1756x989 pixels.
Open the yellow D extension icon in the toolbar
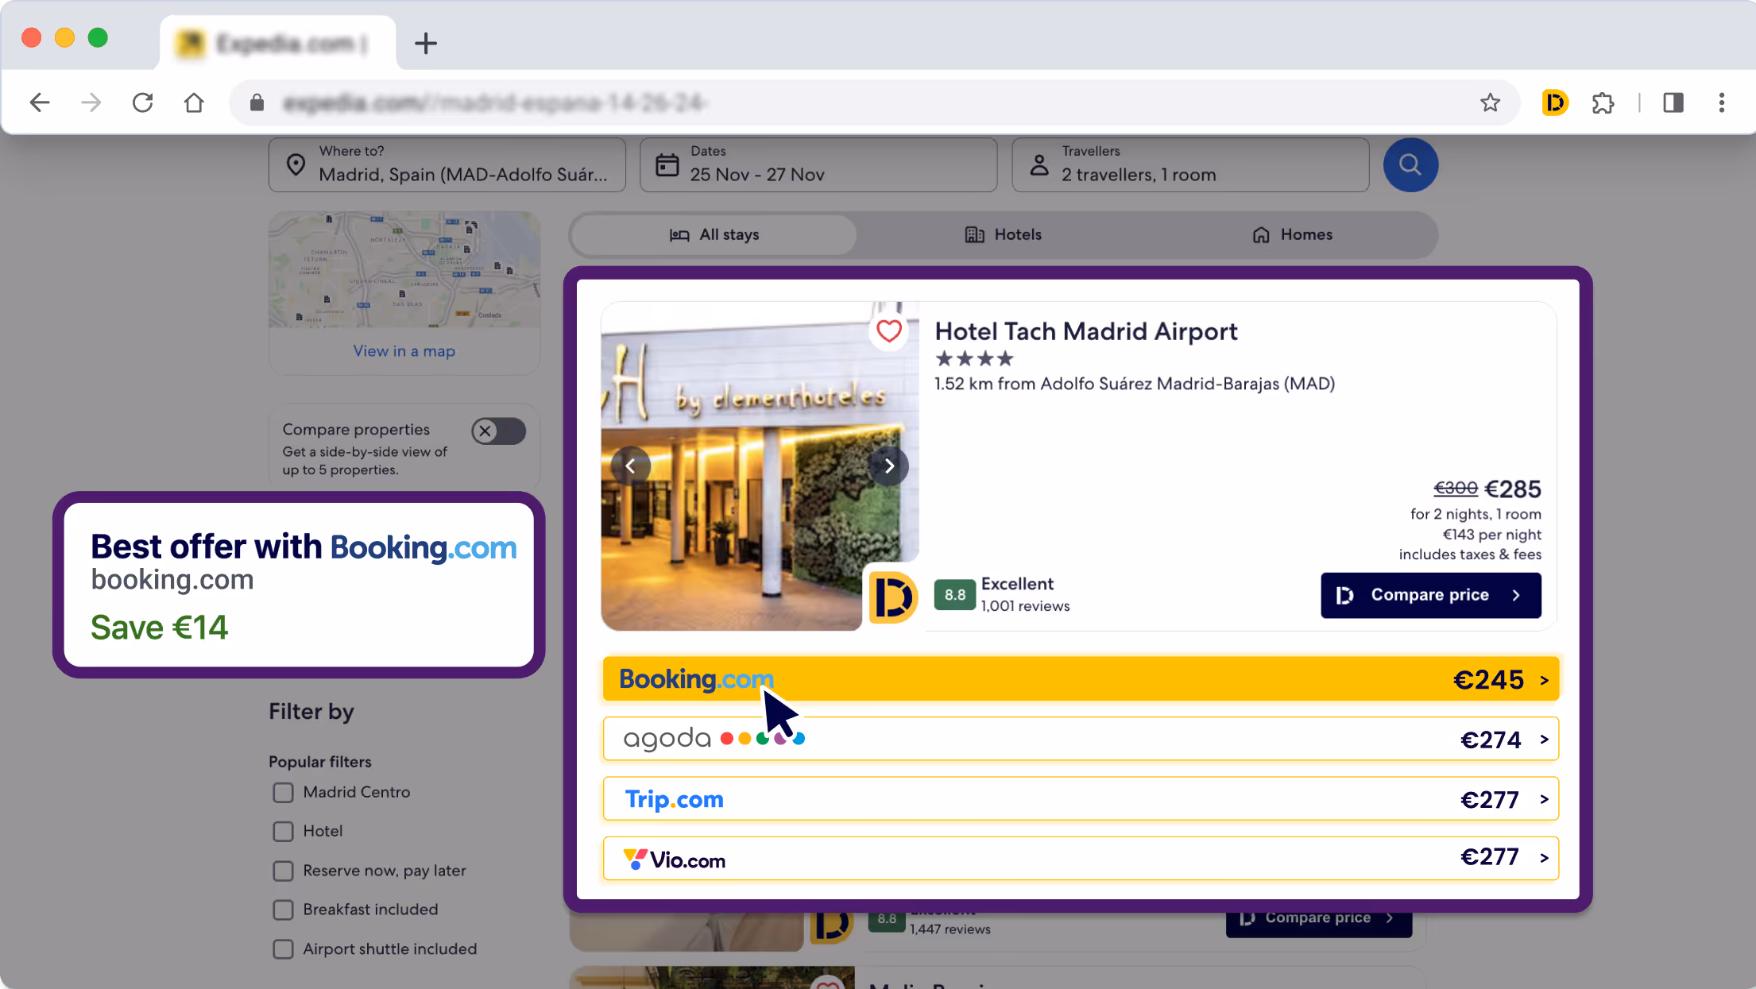click(1555, 102)
